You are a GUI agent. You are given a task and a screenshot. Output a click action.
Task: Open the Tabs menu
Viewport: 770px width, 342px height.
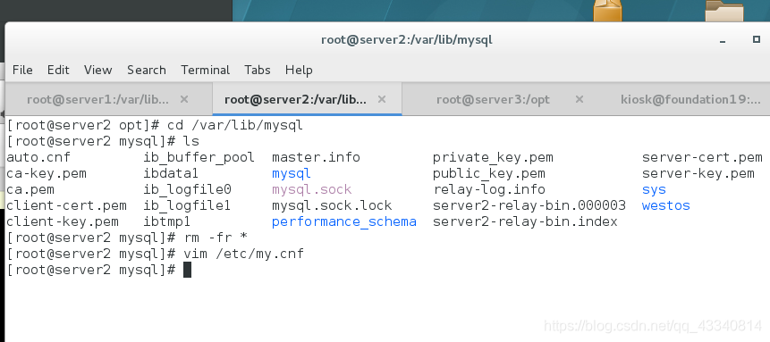click(258, 71)
